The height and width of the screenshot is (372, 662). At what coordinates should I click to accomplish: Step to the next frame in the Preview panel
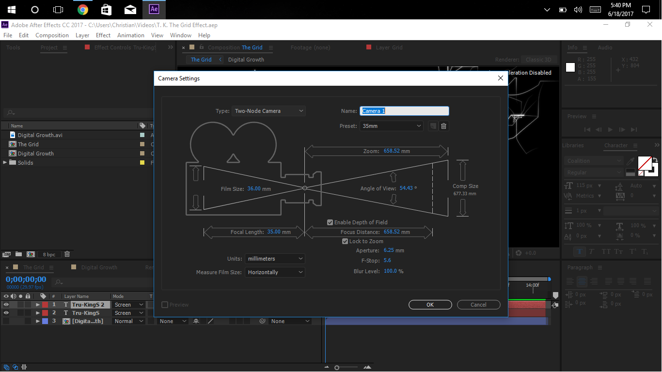622,129
